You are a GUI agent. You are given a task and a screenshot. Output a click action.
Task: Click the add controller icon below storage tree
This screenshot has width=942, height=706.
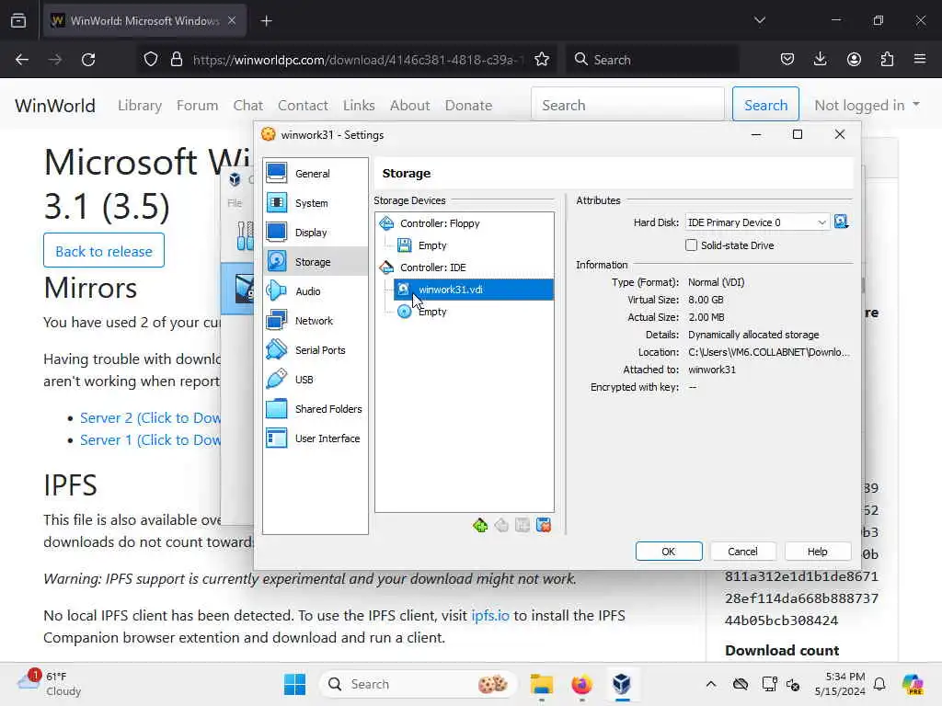480,526
